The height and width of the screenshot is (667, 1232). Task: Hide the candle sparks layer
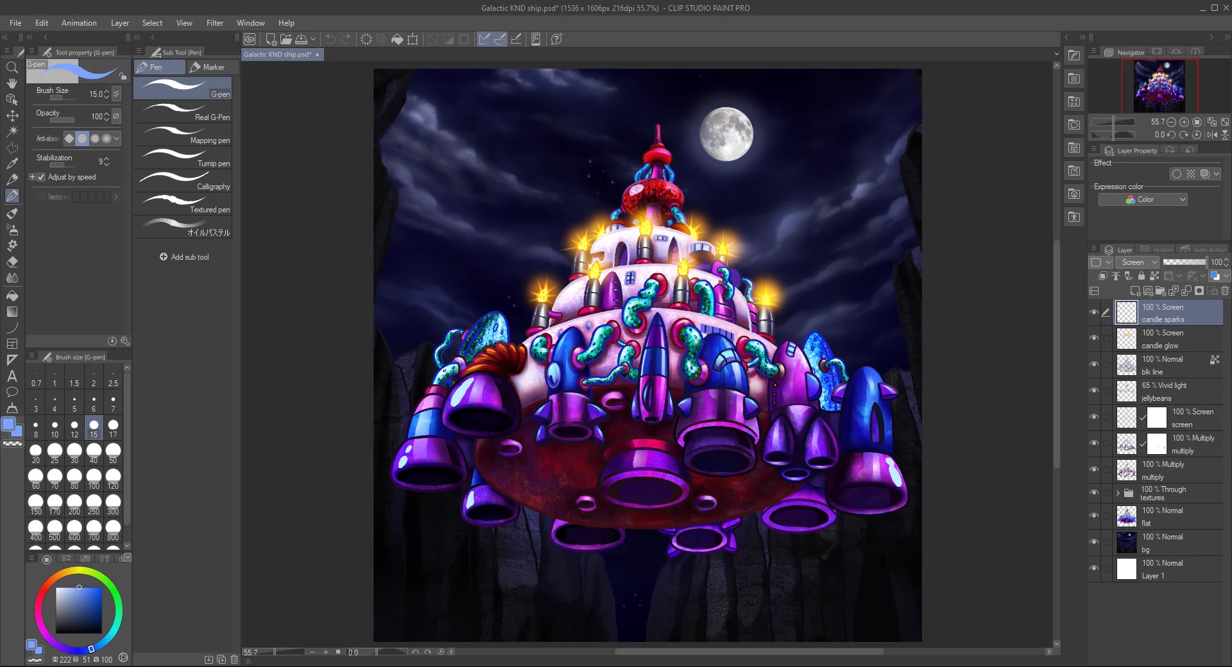coord(1094,312)
